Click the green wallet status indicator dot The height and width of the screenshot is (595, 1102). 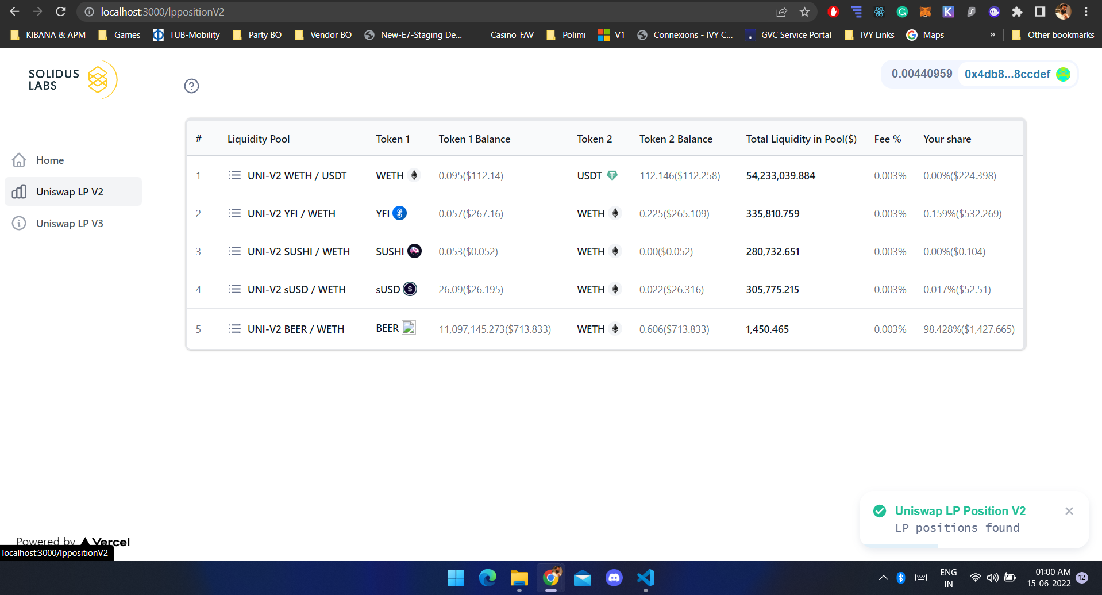[x=1064, y=74]
